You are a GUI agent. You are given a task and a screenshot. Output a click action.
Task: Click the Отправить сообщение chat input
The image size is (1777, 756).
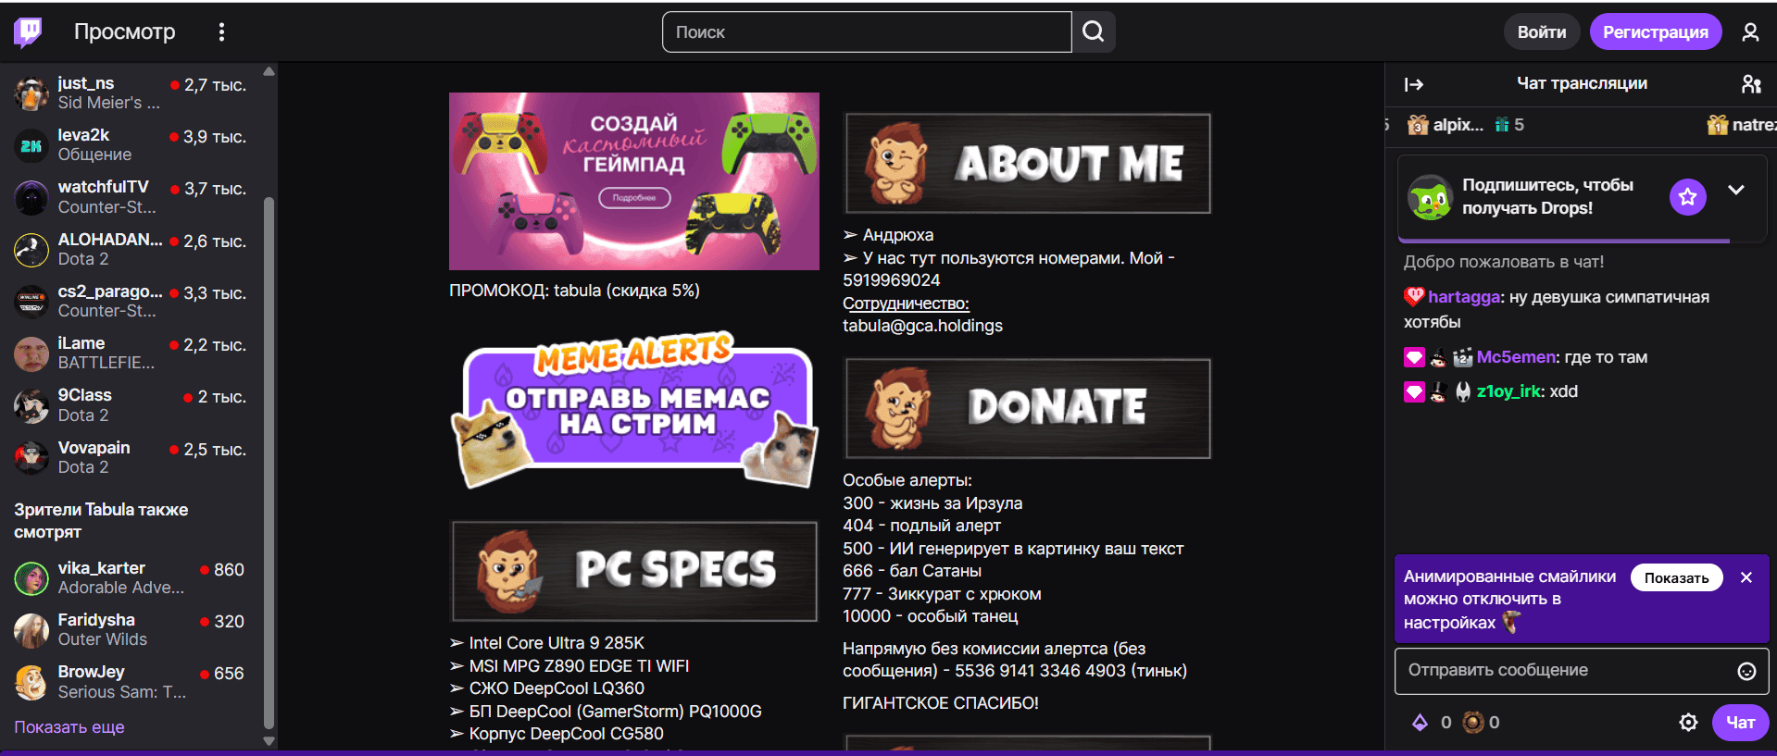(1565, 671)
